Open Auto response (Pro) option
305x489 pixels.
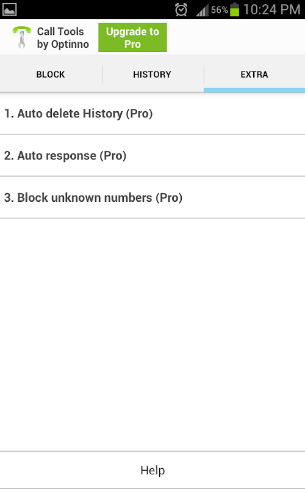click(152, 155)
